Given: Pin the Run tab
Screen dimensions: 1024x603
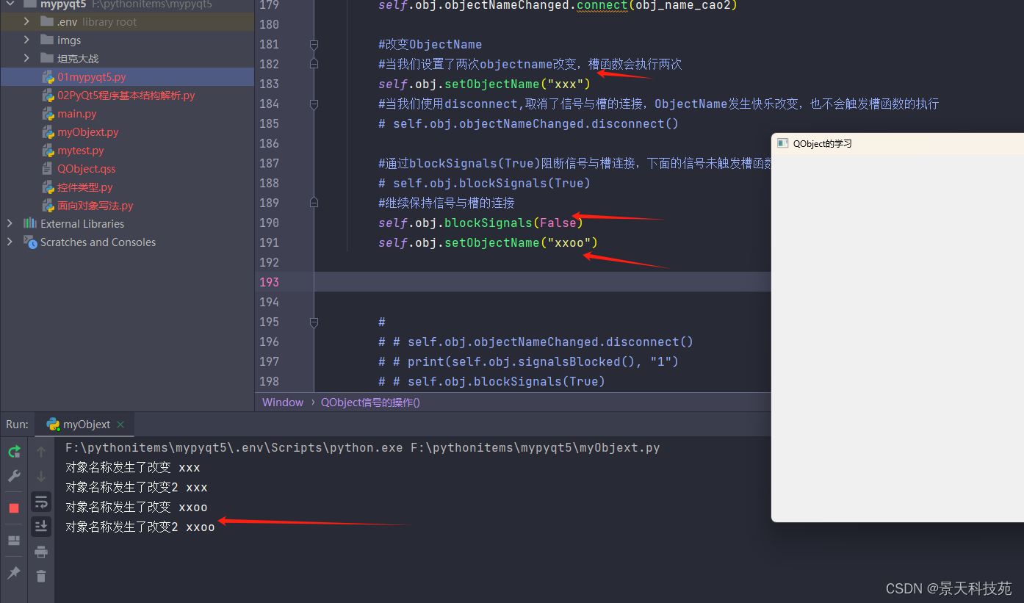Looking at the screenshot, I should 14,572.
